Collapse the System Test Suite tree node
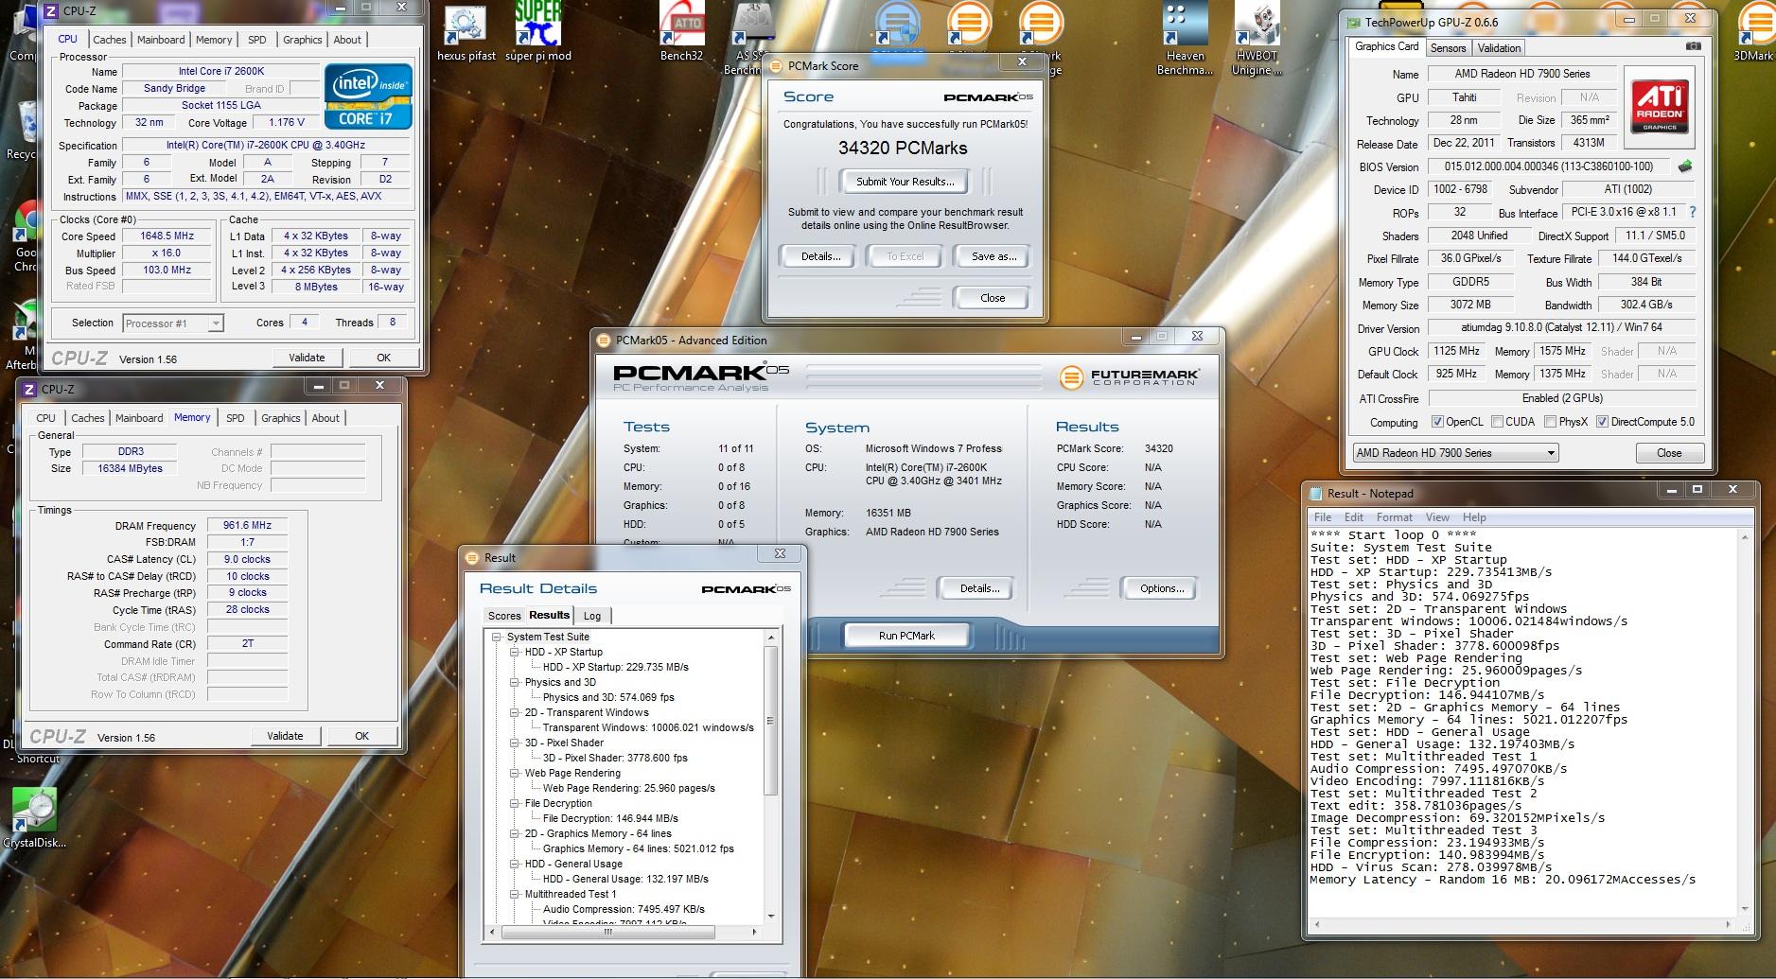Screen dimensions: 1776x979 [496, 637]
